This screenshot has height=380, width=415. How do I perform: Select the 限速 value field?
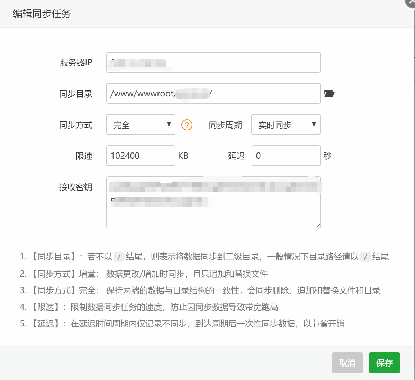click(141, 156)
